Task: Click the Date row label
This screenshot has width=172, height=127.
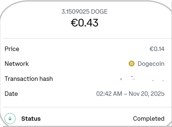Action: pyautogui.click(x=11, y=94)
